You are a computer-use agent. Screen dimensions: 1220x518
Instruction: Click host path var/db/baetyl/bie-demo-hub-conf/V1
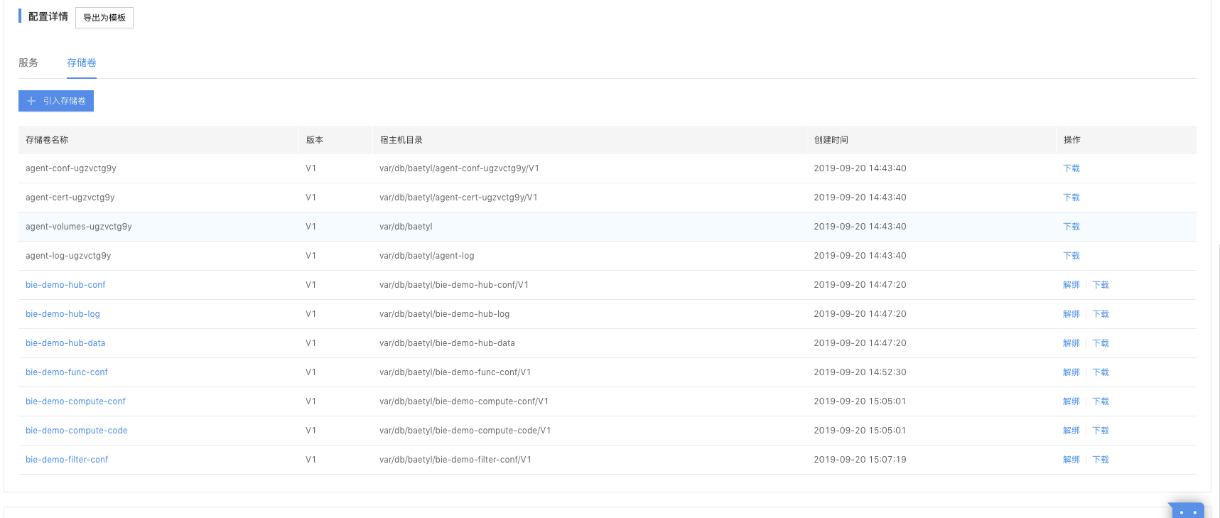point(454,285)
